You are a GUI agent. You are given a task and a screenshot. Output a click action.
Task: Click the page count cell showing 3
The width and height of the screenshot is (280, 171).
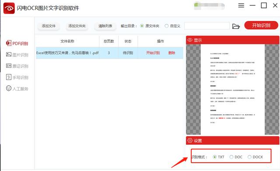[109, 53]
